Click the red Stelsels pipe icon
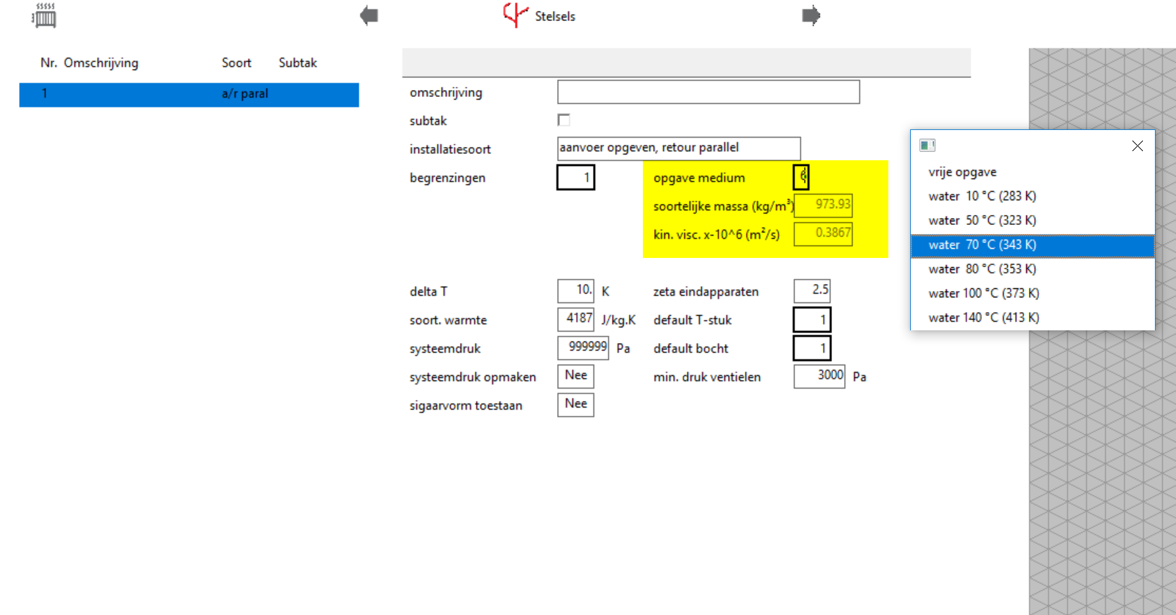This screenshot has width=1176, height=615. (515, 15)
